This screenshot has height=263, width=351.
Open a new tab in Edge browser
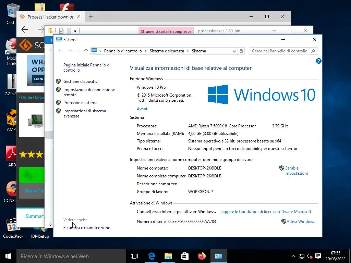(90, 16)
